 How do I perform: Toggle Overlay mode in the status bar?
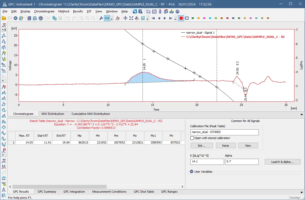[x=294, y=197]
